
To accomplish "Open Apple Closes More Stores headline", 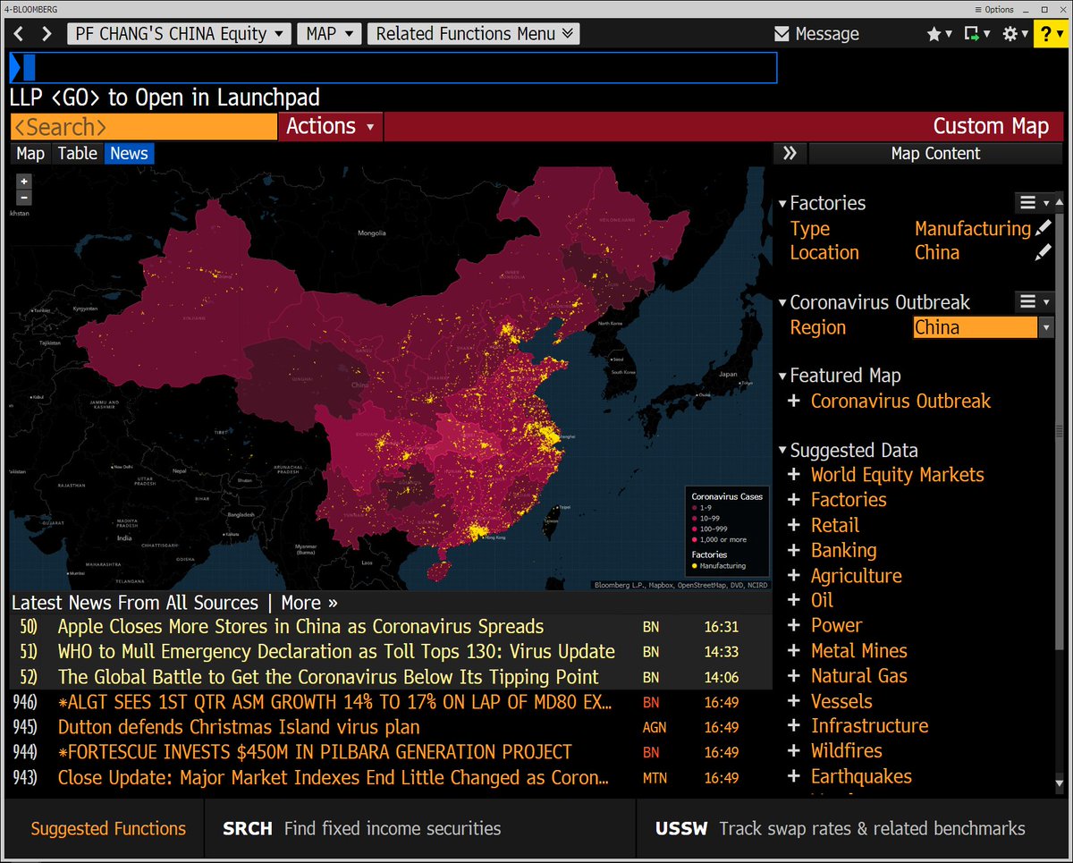I will 300,627.
